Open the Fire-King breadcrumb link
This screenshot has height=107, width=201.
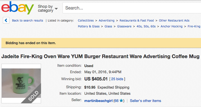[194, 27]
